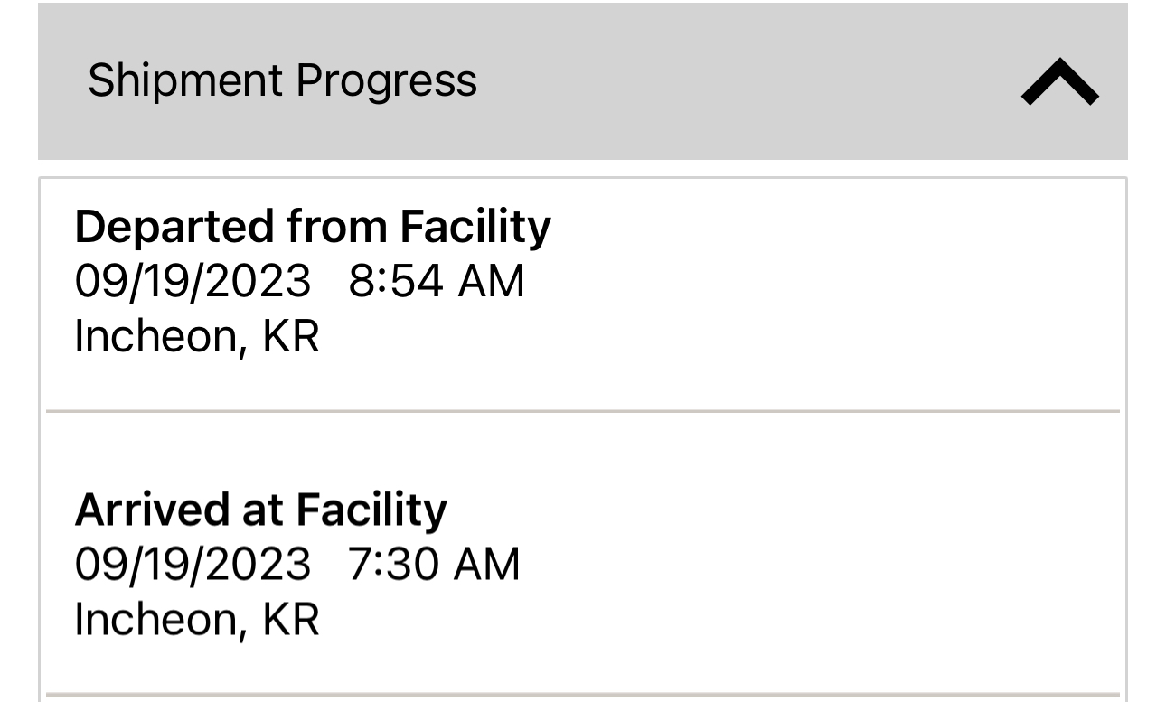Tap the word "Progress" in the header
The width and height of the screenshot is (1166, 702).
[386, 80]
